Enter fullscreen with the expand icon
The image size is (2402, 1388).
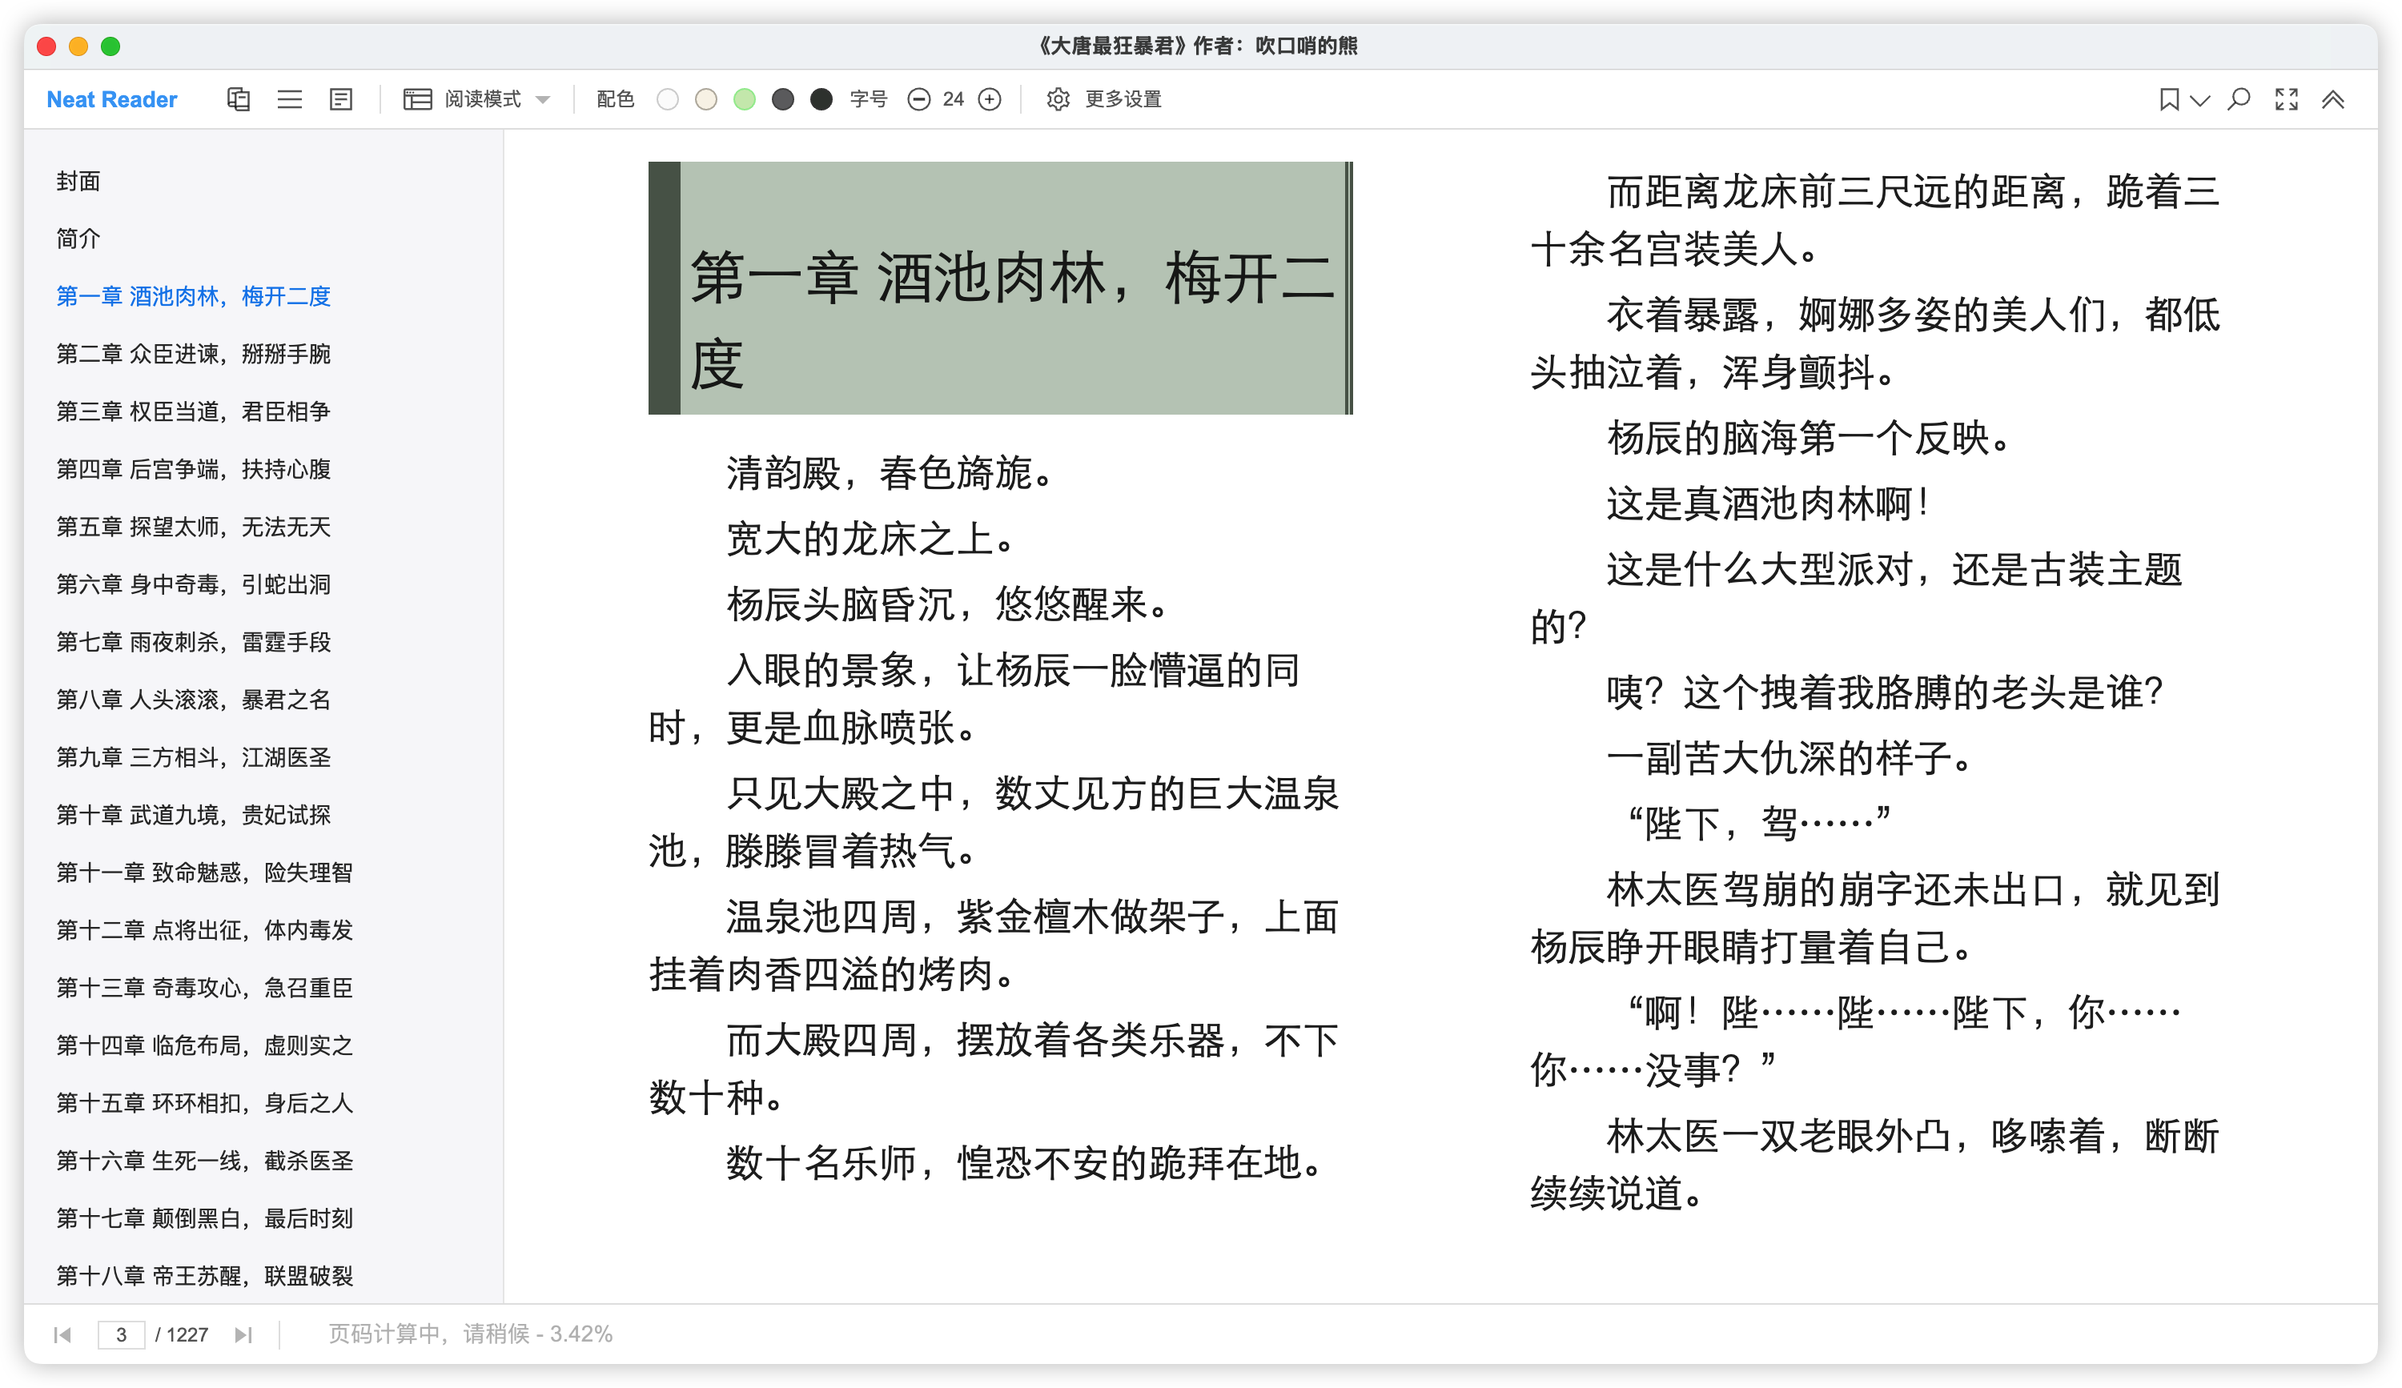coord(2286,99)
